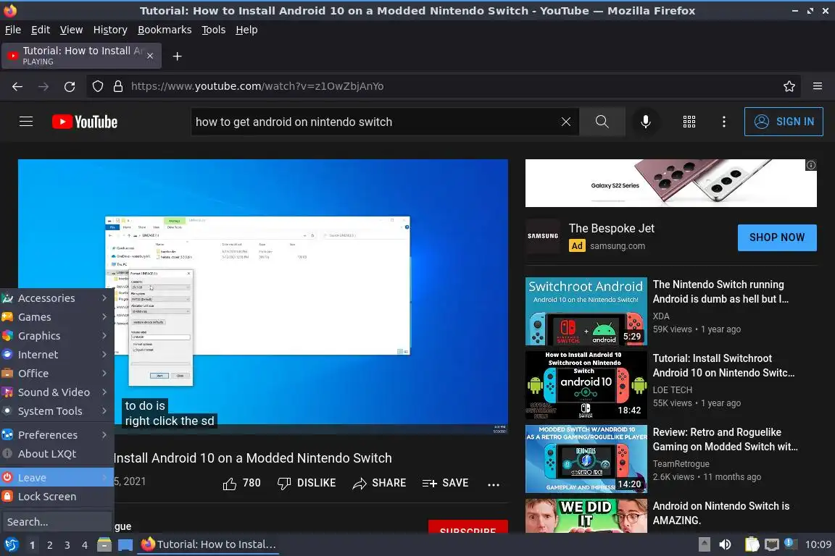Open 'The Nintendo Switch running Android' video title

[x=720, y=292]
